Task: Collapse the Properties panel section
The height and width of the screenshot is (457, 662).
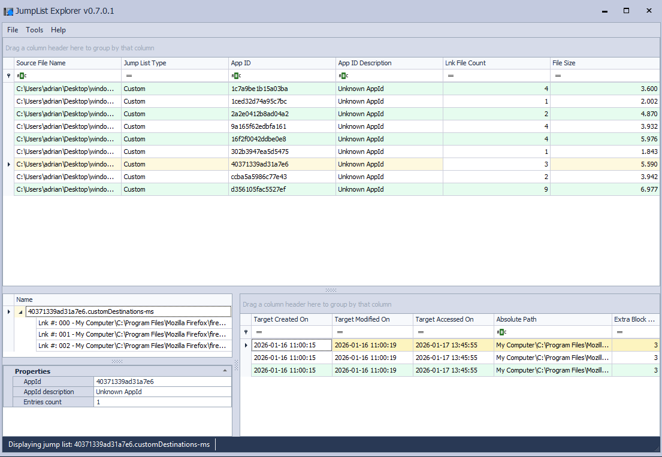Action: 225,371
